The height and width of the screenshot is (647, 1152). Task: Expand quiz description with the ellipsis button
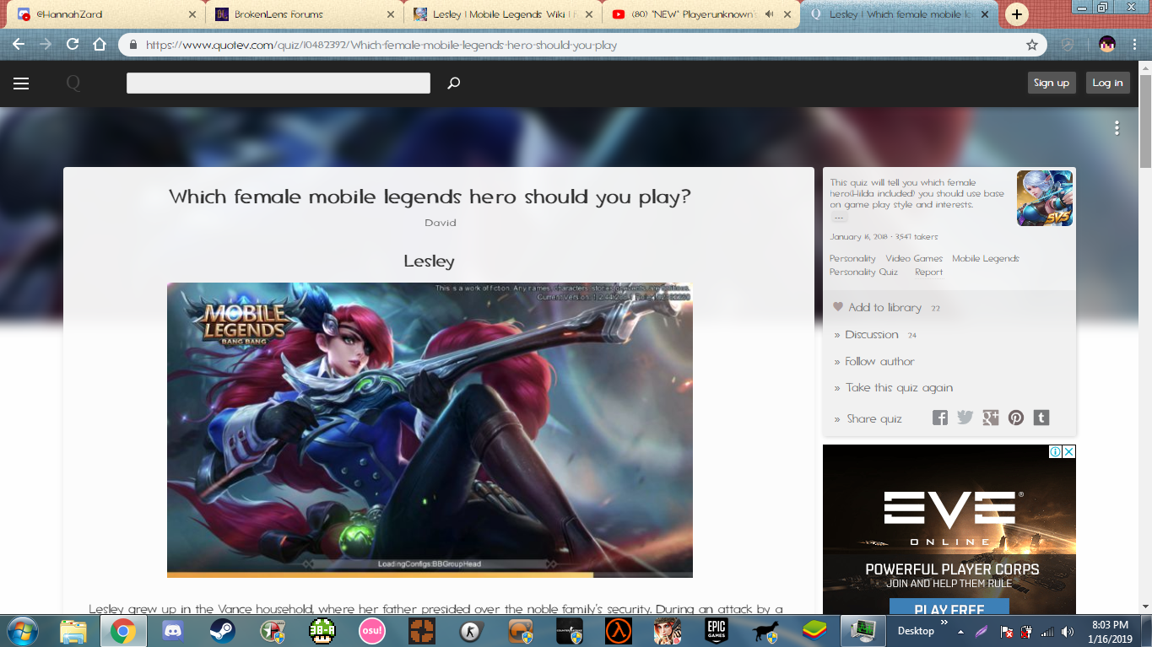pos(839,218)
